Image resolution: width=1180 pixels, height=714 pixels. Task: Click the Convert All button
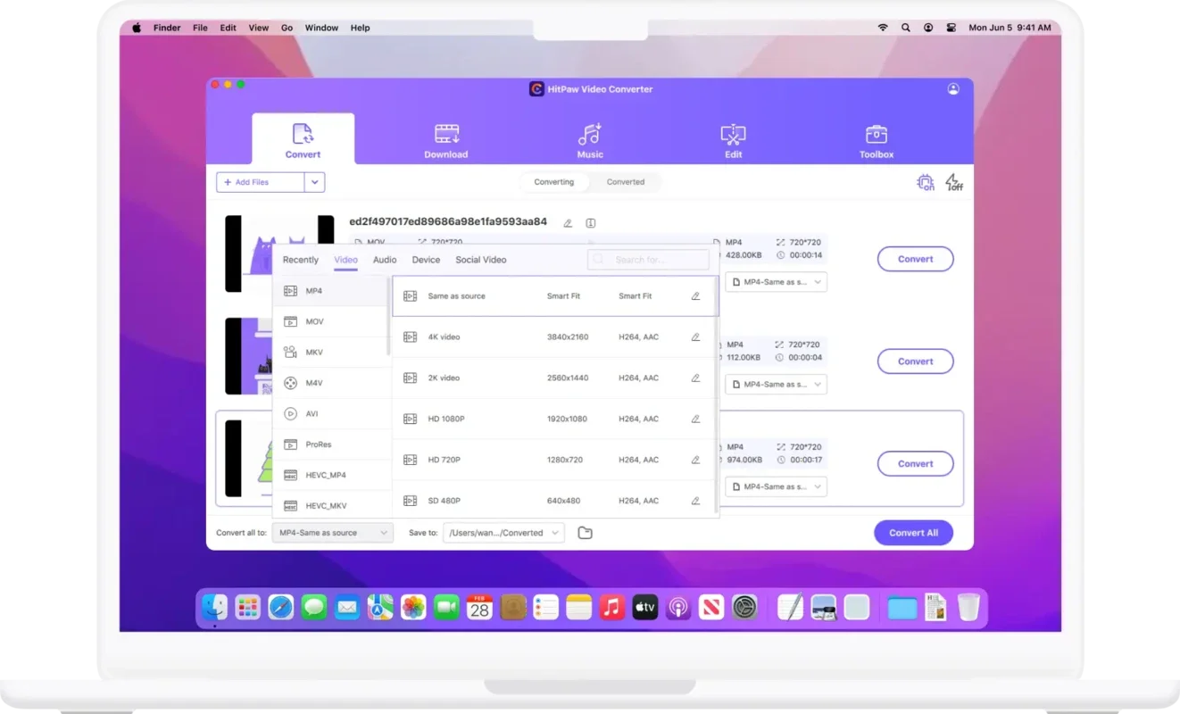[x=913, y=533]
